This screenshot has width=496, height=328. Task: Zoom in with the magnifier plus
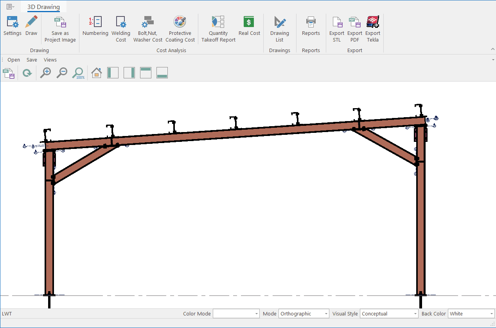pos(46,73)
